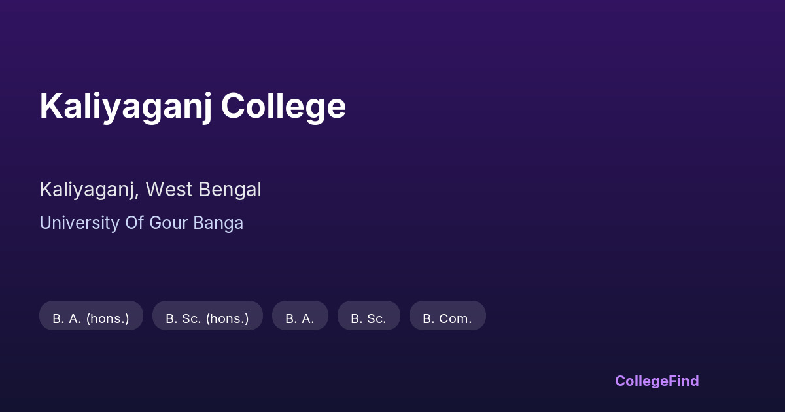The height and width of the screenshot is (412, 785).
Task: Click the Kaliyaganj College heading
Action: [x=192, y=106]
